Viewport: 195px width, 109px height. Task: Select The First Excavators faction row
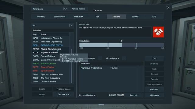(50, 78)
